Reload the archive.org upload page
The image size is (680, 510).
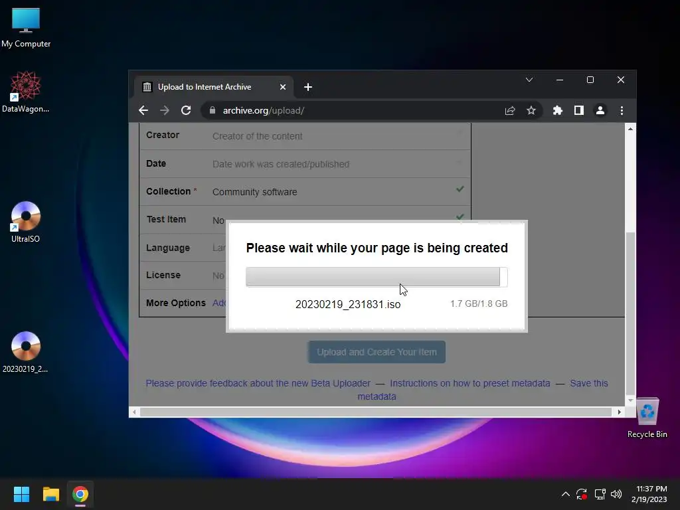pyautogui.click(x=186, y=111)
